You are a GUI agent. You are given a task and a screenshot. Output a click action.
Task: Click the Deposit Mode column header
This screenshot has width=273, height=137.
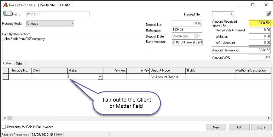click(168, 70)
